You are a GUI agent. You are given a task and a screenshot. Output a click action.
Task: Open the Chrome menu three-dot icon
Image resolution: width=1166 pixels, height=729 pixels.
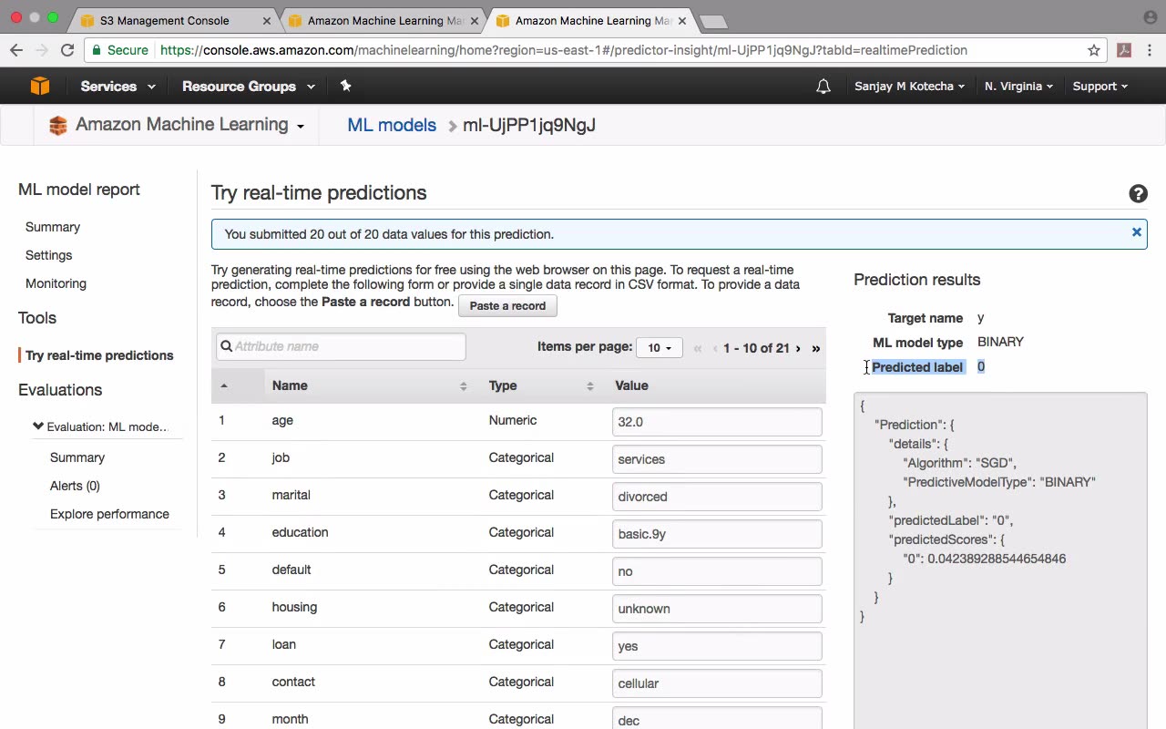(x=1151, y=50)
